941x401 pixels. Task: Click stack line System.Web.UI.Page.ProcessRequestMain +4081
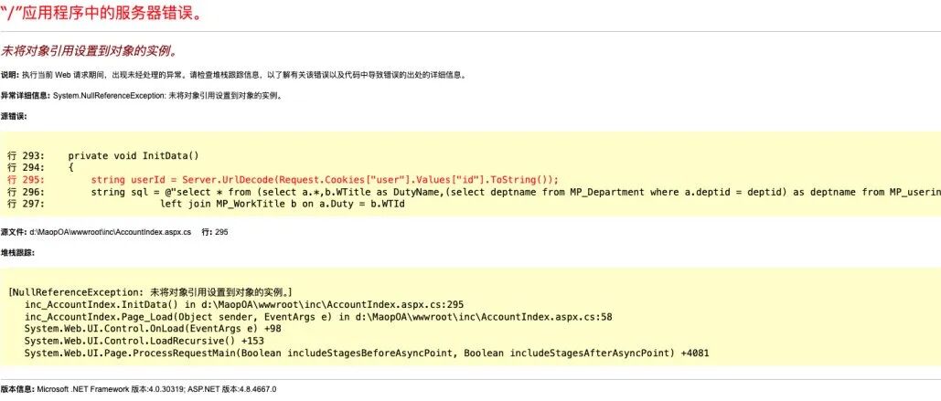pyautogui.click(x=367, y=354)
